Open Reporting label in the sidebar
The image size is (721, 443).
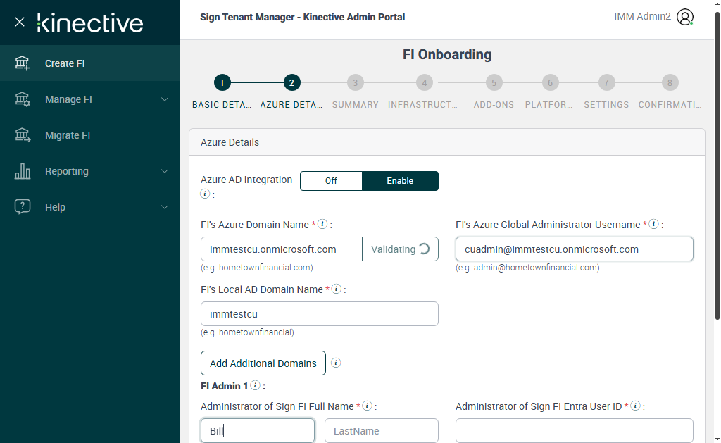(x=67, y=171)
